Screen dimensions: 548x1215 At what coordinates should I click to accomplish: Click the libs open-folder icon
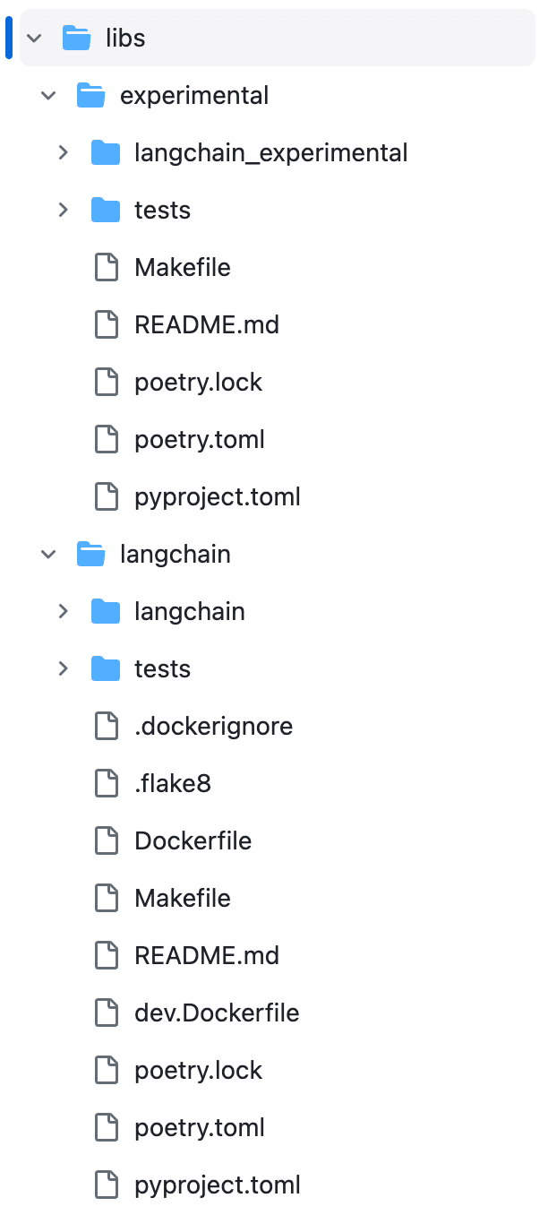click(x=77, y=38)
